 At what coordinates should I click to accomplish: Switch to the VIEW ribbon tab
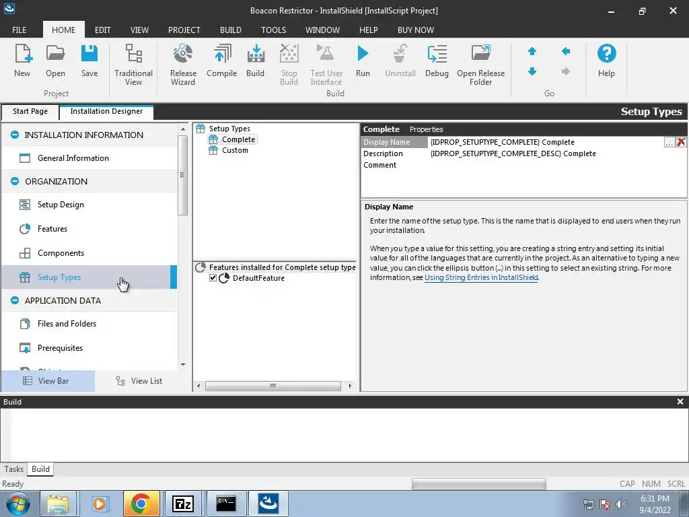(139, 30)
